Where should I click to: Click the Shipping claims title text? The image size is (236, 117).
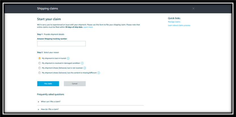coord(48,8)
